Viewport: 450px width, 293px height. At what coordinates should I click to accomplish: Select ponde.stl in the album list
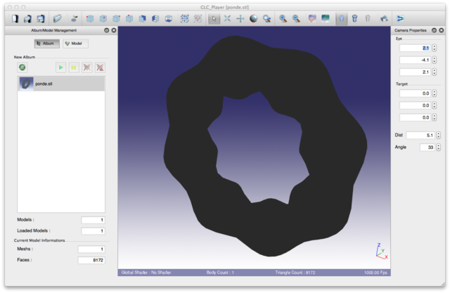pyautogui.click(x=61, y=84)
